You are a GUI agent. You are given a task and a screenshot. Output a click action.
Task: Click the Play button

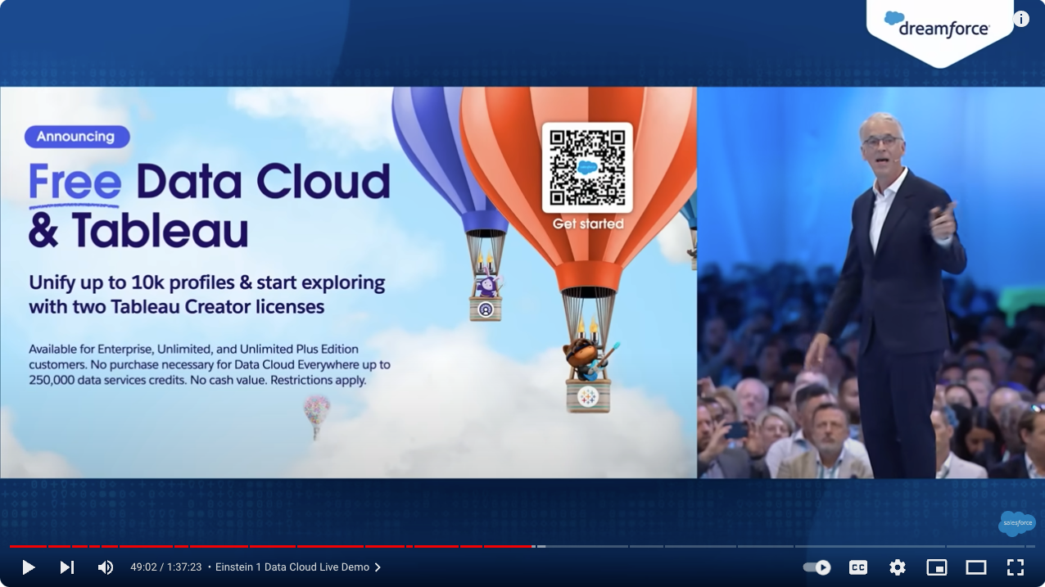pos(28,567)
